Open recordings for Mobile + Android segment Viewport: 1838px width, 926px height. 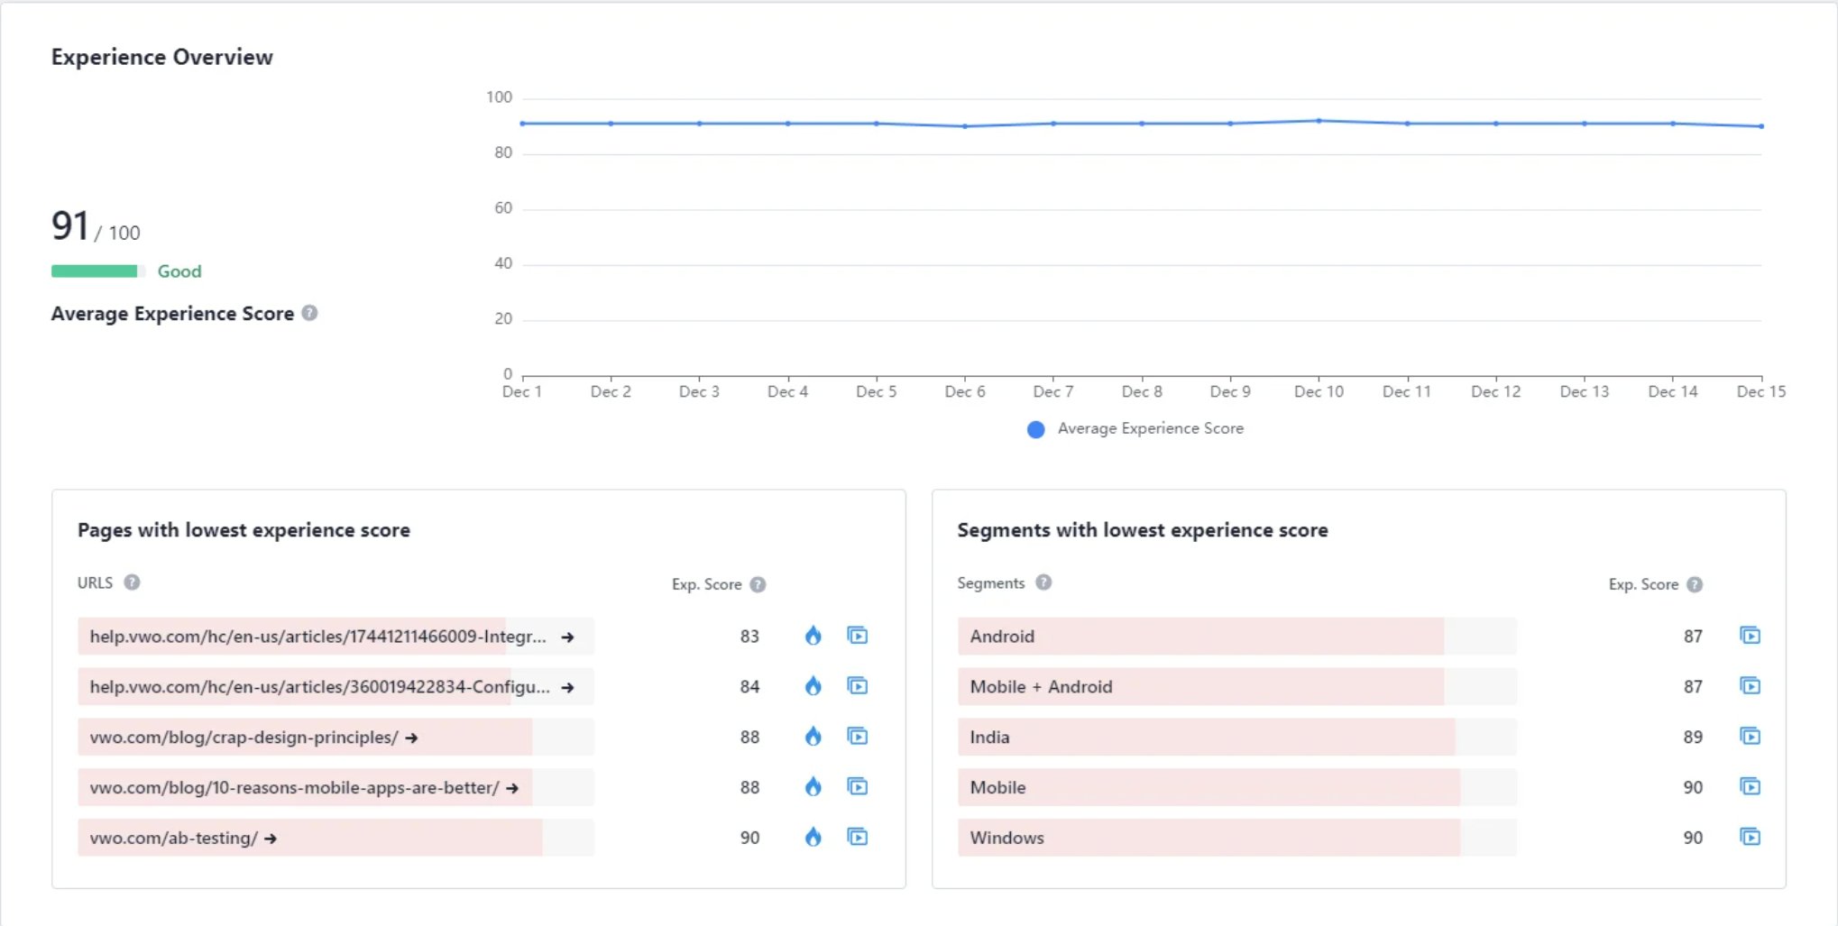[1750, 686]
